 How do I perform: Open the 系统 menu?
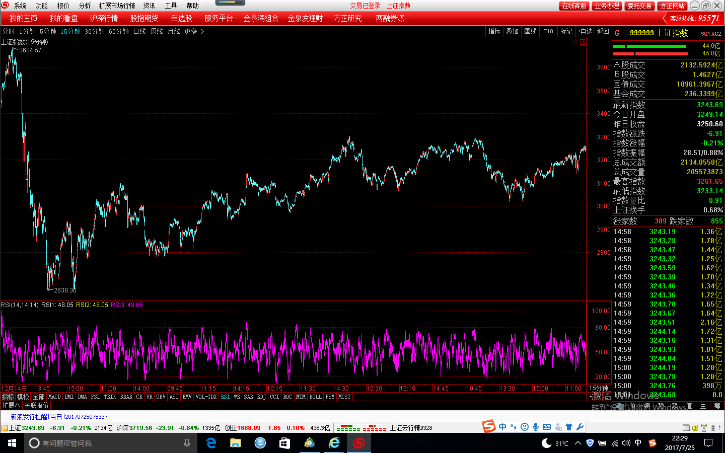[20, 6]
